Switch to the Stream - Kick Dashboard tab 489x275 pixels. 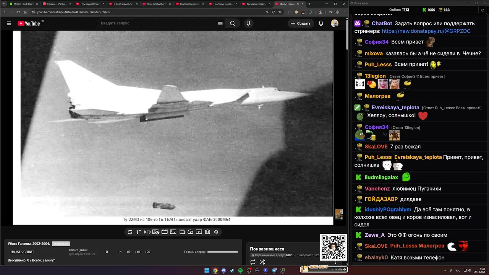coord(23,4)
